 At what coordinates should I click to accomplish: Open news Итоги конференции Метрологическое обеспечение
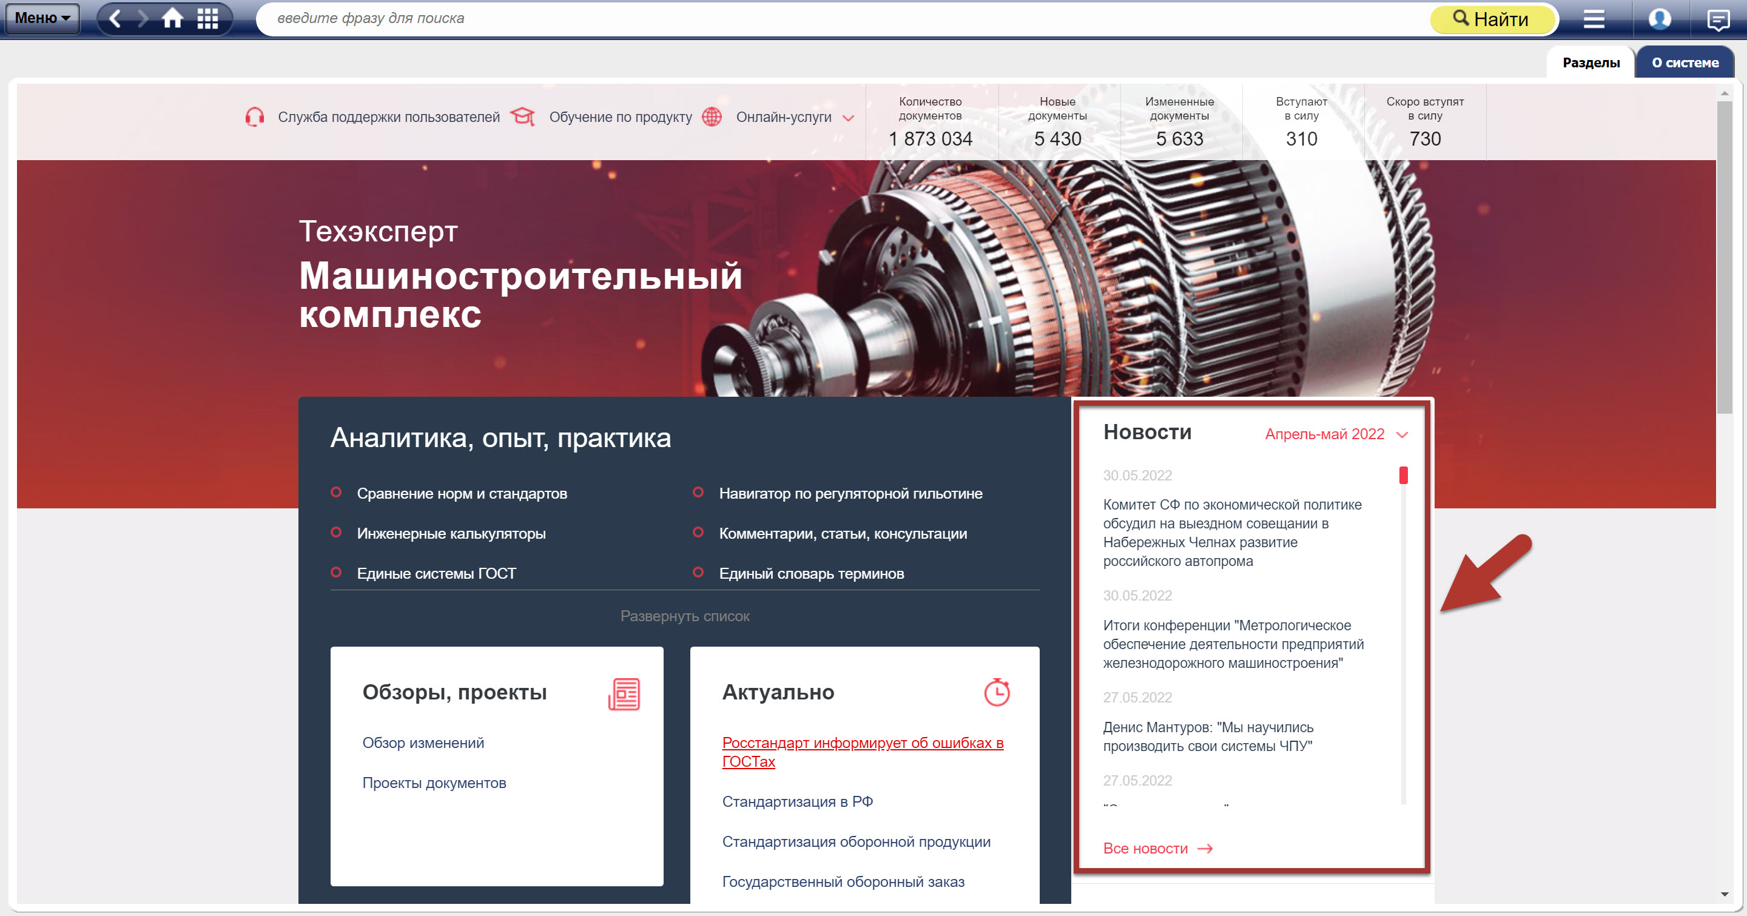1233,644
